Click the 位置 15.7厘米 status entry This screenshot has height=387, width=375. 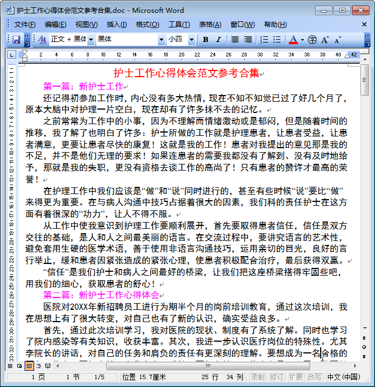pyautogui.click(x=144, y=377)
